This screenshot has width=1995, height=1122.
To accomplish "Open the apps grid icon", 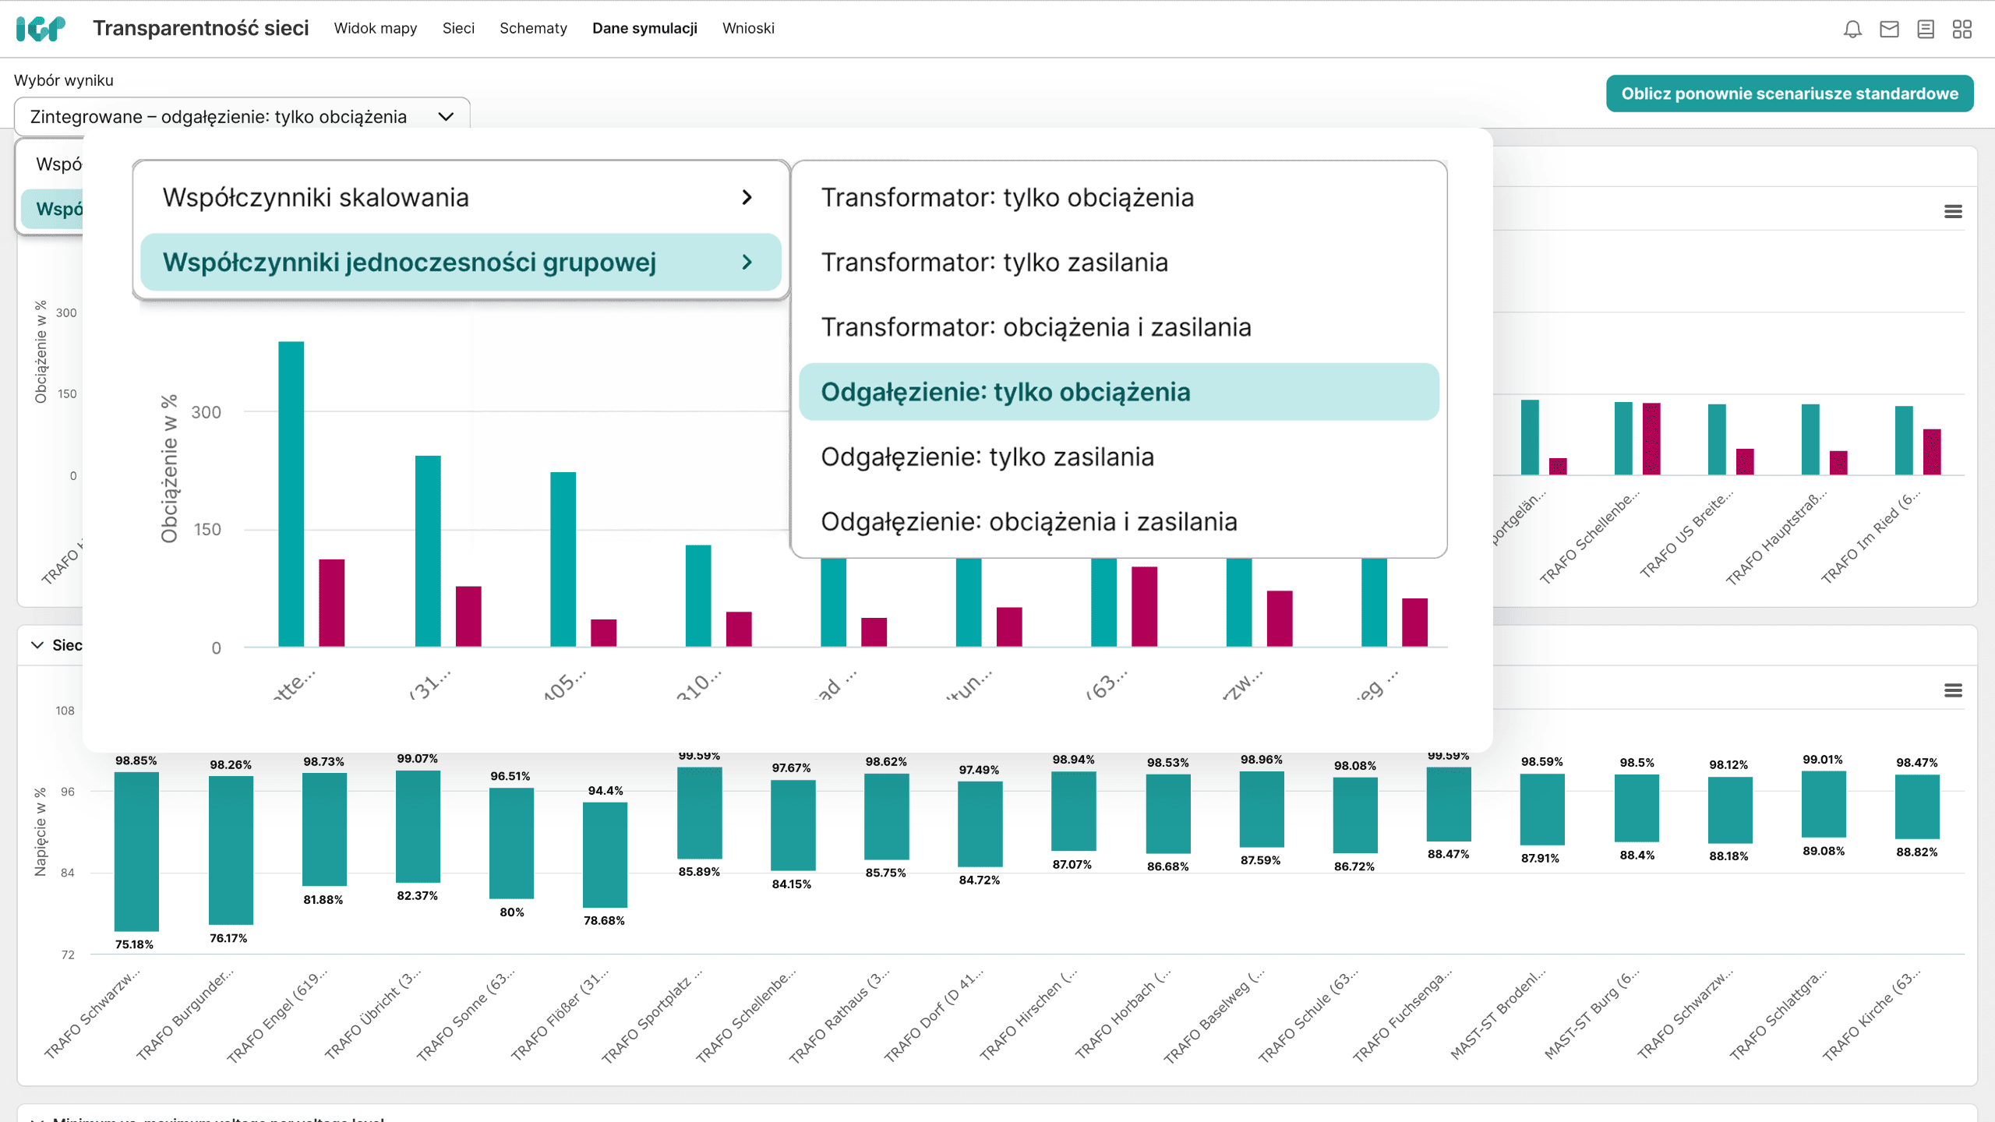I will [x=1962, y=30].
